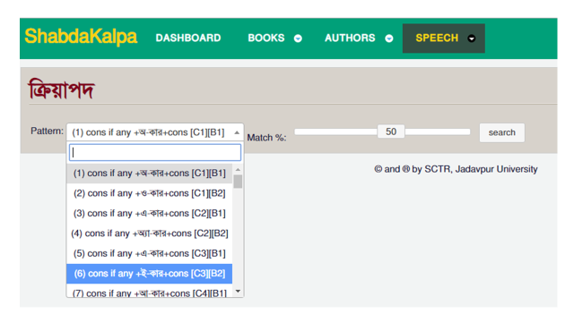Click the Match % slider track left of 50
Screen dimensions: 574x322
(336, 131)
